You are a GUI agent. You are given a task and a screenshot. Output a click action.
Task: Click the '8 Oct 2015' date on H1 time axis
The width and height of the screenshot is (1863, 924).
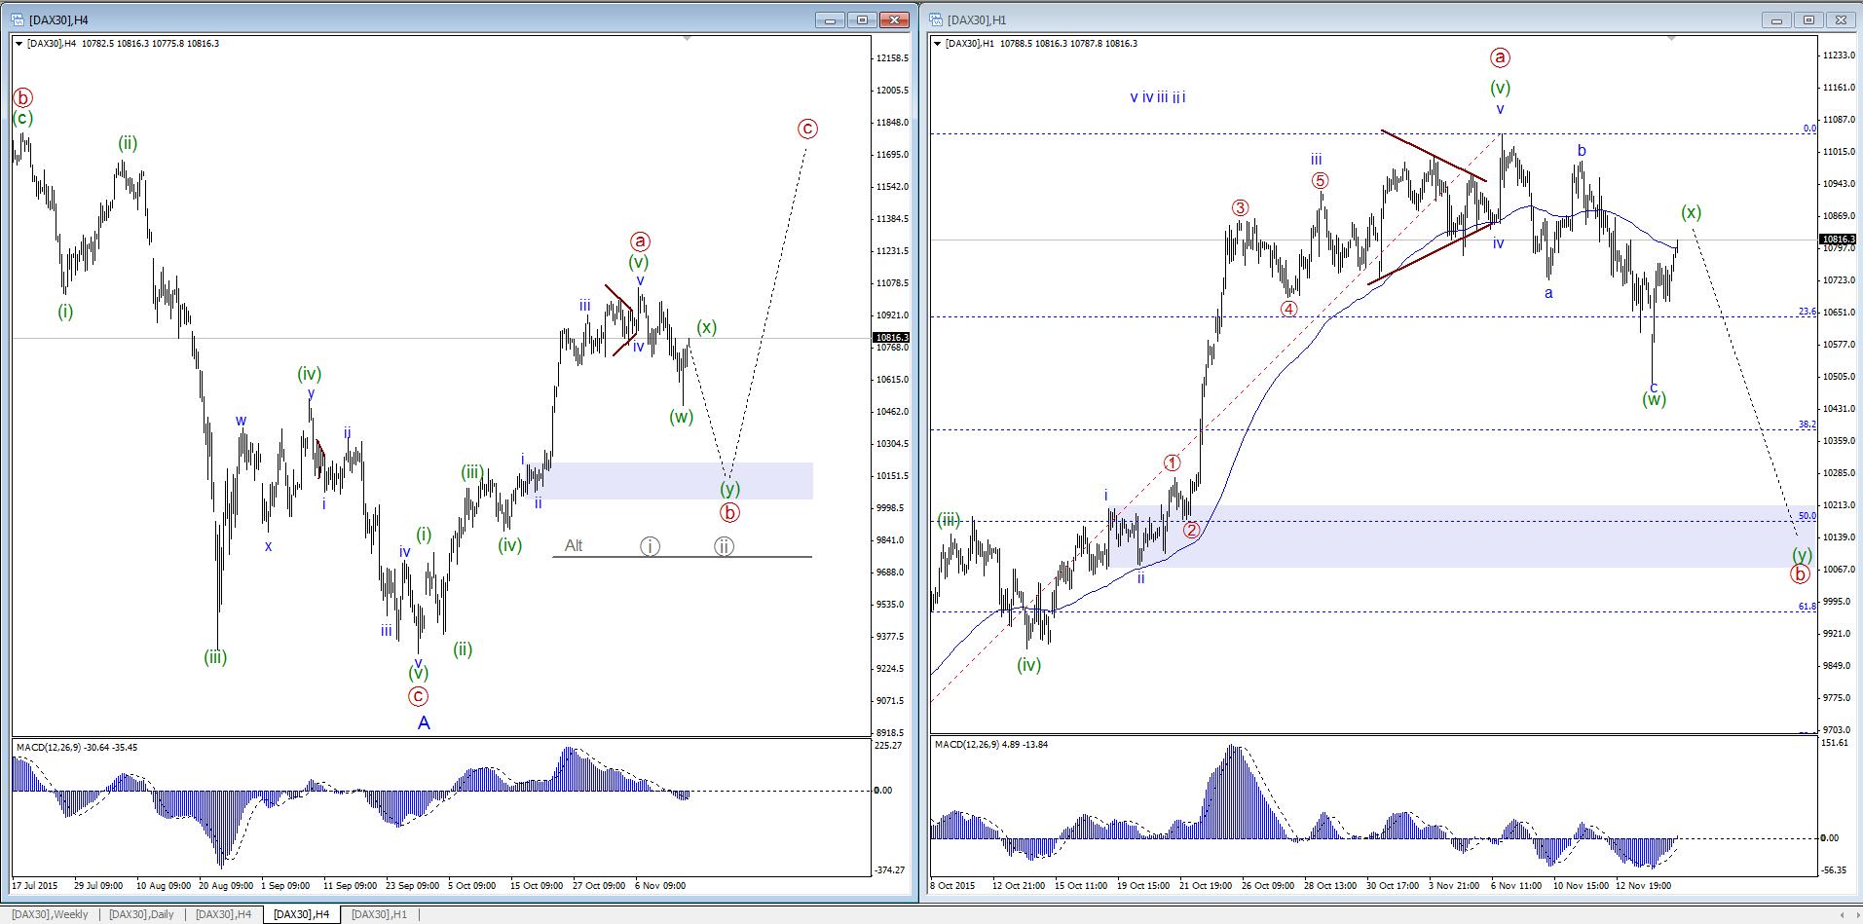tap(952, 886)
